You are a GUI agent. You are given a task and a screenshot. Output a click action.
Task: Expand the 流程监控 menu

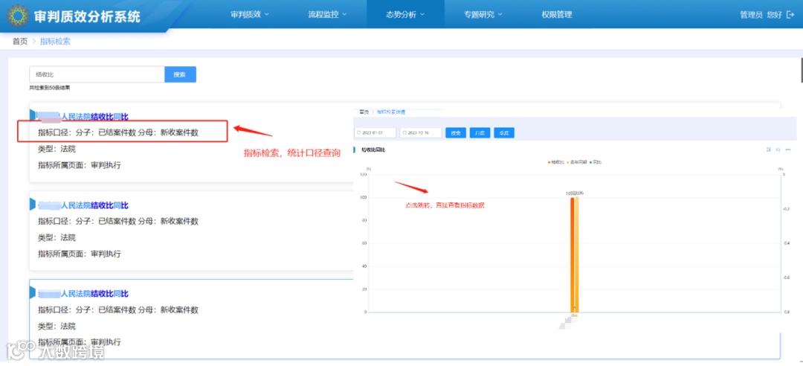pyautogui.click(x=327, y=14)
